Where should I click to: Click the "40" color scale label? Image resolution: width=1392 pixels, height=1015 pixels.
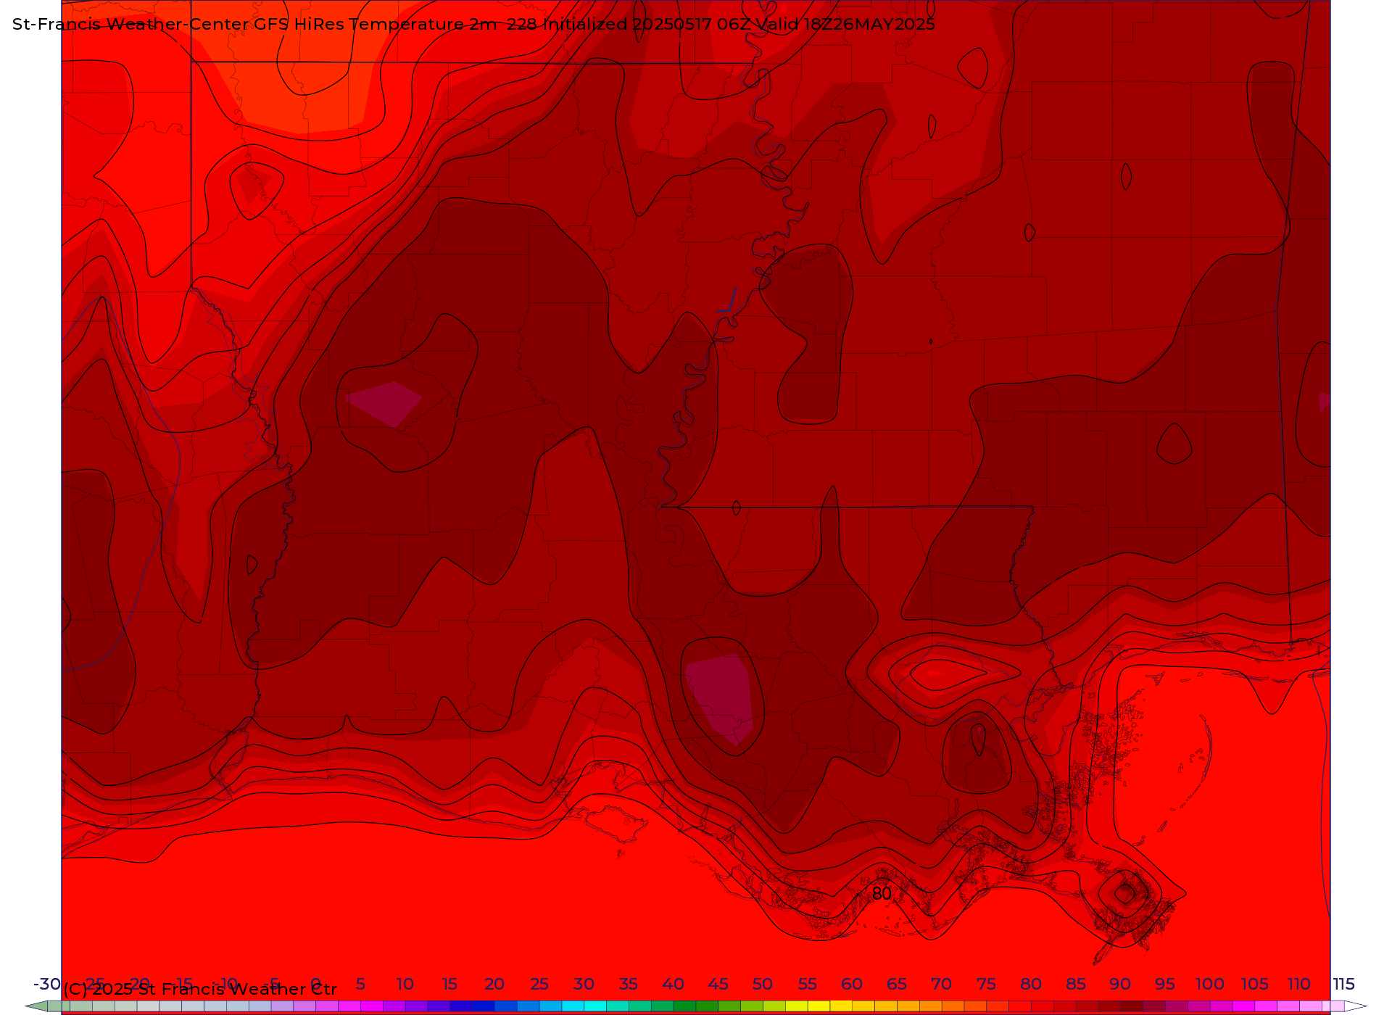(x=674, y=984)
